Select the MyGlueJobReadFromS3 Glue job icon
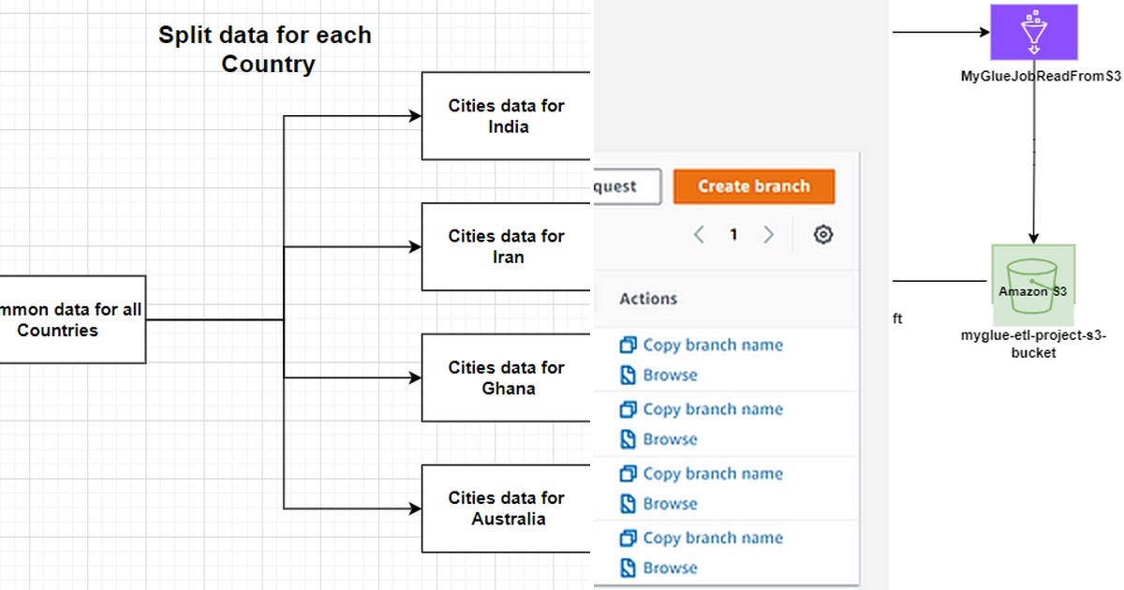Viewport: 1124px width, 590px height. click(x=1033, y=31)
